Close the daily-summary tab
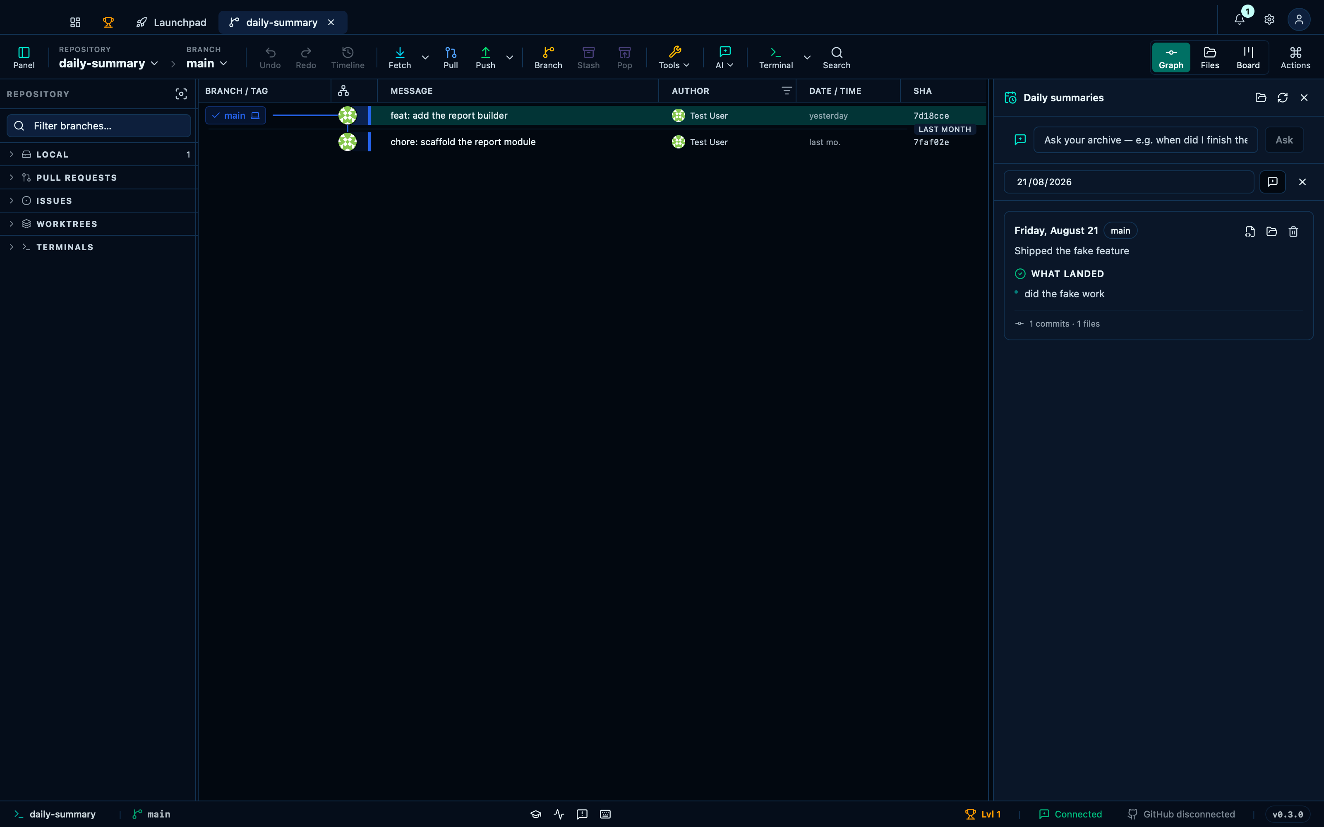The height and width of the screenshot is (827, 1324). 331,22
